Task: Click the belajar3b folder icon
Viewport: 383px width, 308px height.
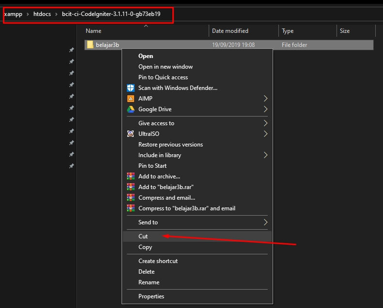Action: [90, 45]
